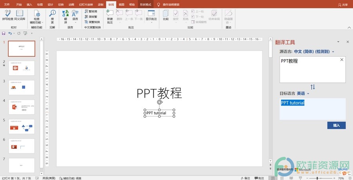
Task: Save the presentation from quick access toolbar
Action: [4, 33]
